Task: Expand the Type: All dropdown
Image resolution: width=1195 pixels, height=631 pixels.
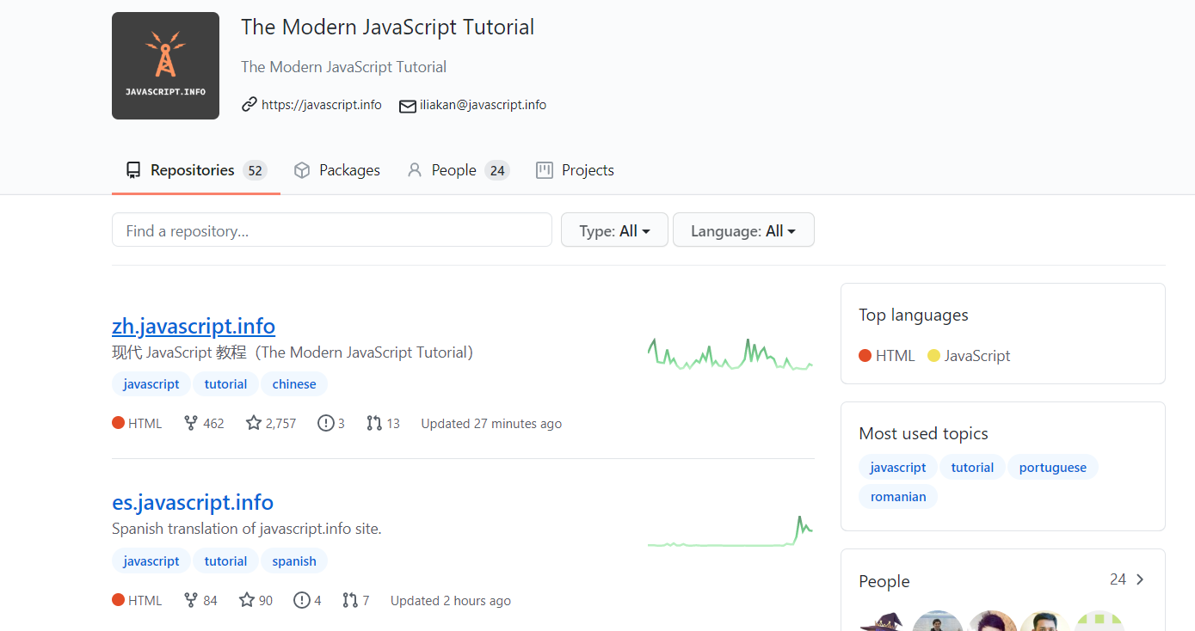Action: 613,230
